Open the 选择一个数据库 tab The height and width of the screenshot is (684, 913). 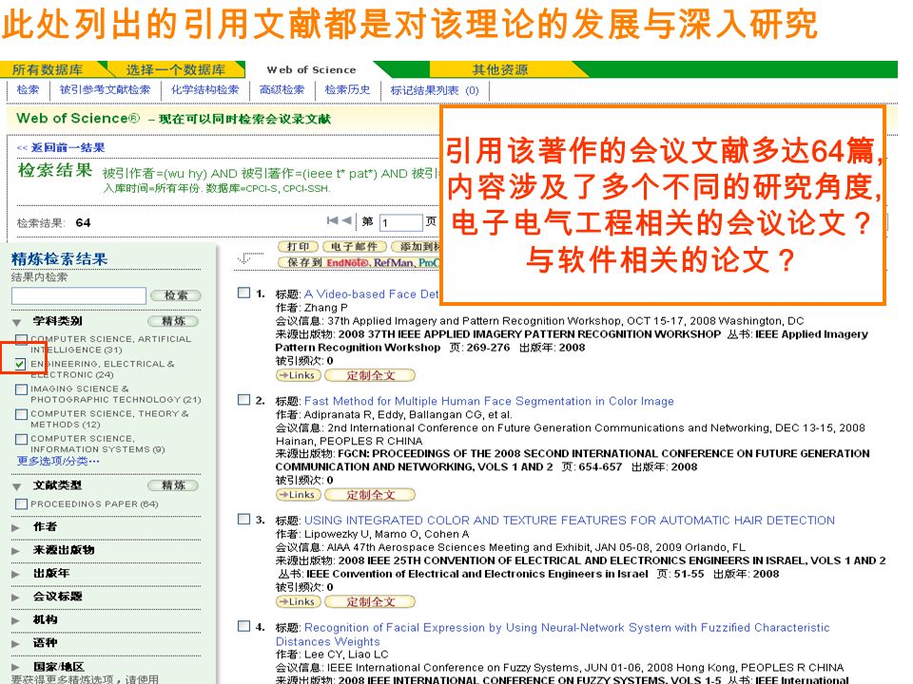coord(176,69)
